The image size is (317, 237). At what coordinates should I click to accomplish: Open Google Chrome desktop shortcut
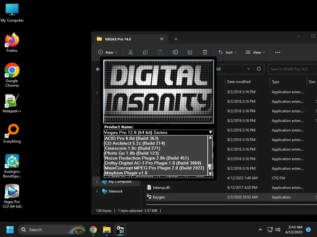point(12,75)
